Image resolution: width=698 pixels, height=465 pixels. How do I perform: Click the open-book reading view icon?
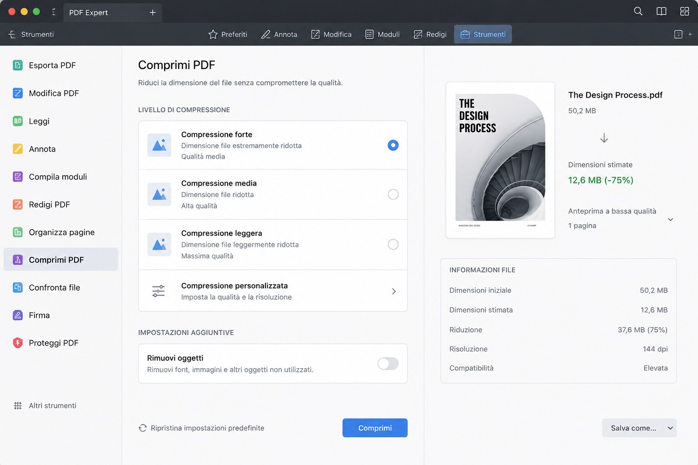coord(661,11)
